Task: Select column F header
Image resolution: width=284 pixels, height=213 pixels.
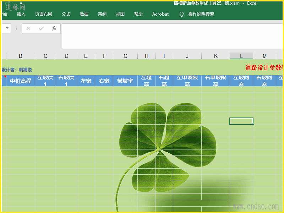Action: (104, 56)
